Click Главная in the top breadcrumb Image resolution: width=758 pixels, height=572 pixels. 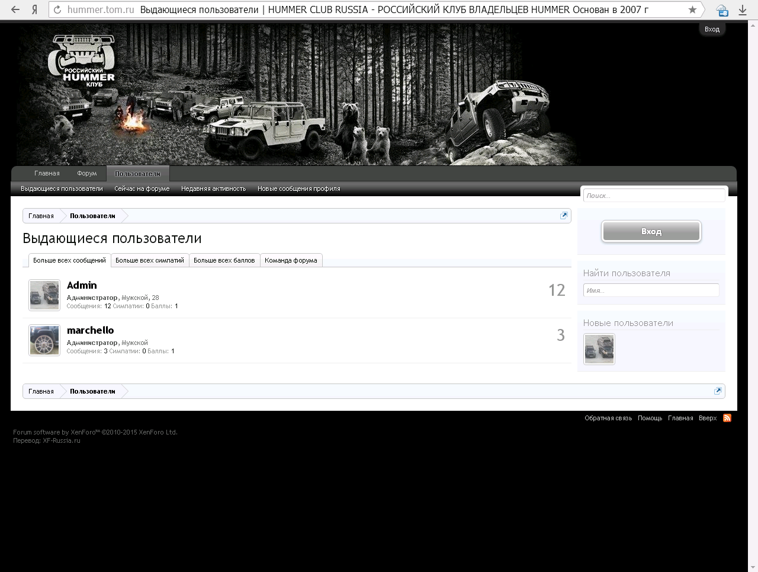point(41,216)
